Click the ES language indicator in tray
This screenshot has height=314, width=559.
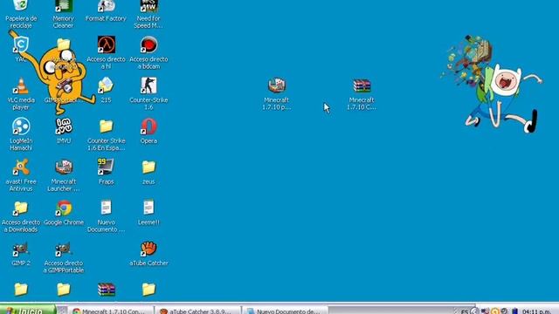coord(464,311)
